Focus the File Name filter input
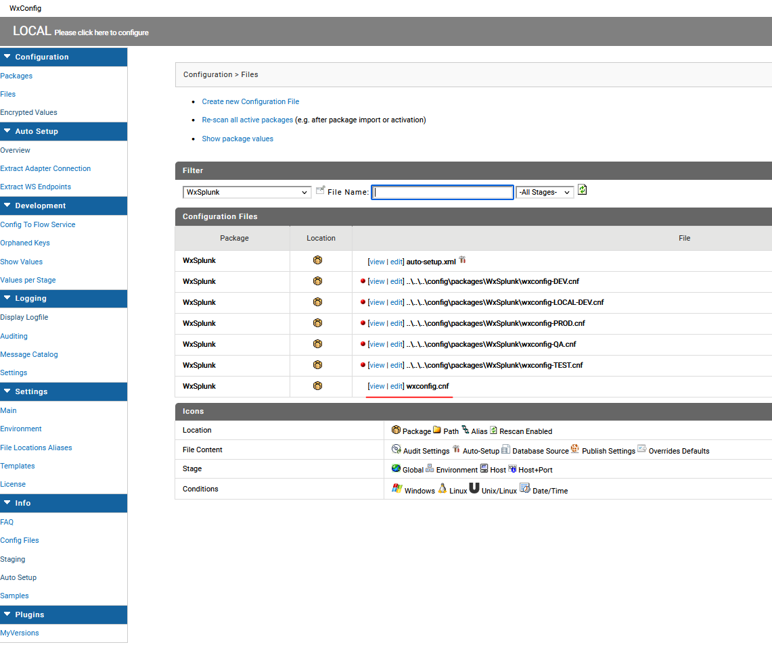 pos(442,193)
